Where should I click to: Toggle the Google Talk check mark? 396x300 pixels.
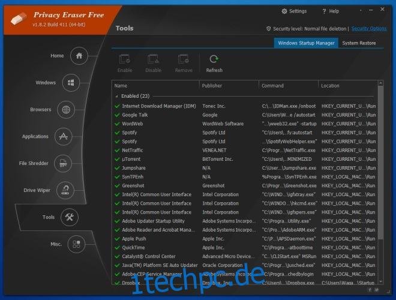117,115
